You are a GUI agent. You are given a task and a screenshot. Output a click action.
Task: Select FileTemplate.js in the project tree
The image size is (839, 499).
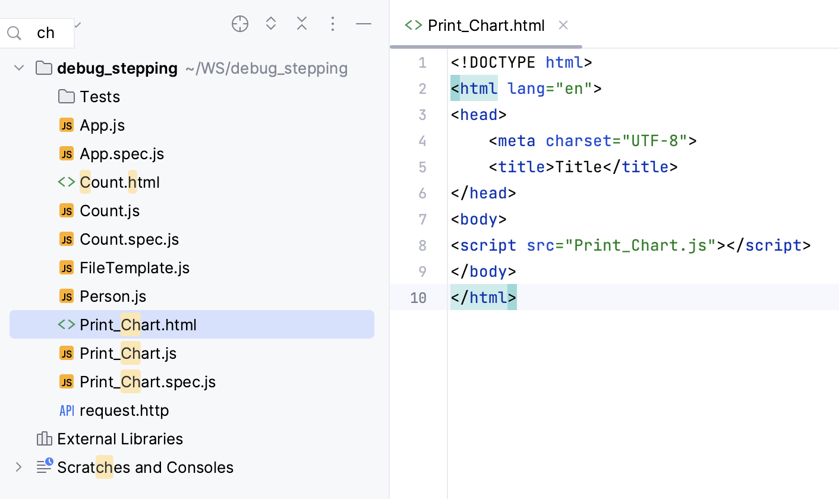click(x=134, y=268)
